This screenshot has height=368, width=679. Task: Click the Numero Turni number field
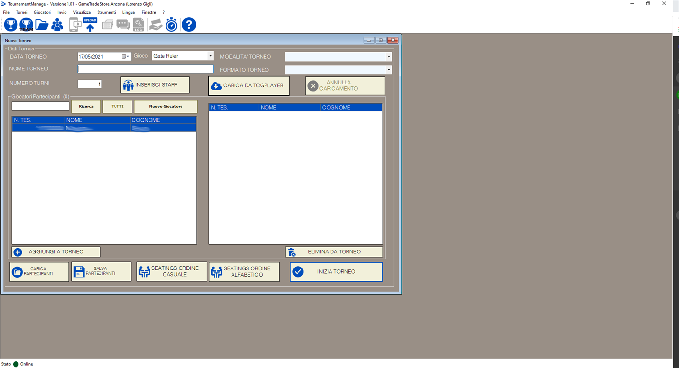coord(90,84)
